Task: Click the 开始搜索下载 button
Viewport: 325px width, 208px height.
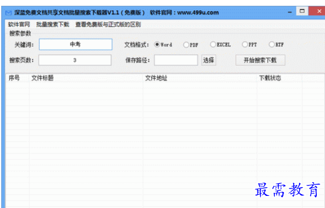Action: click(x=260, y=60)
